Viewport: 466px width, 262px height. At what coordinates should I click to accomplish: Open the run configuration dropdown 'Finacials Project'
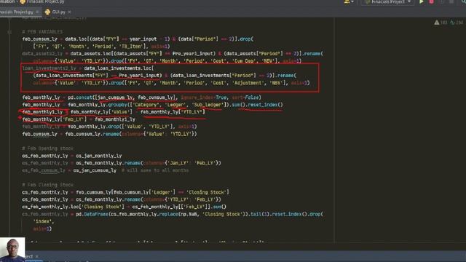point(387,1)
